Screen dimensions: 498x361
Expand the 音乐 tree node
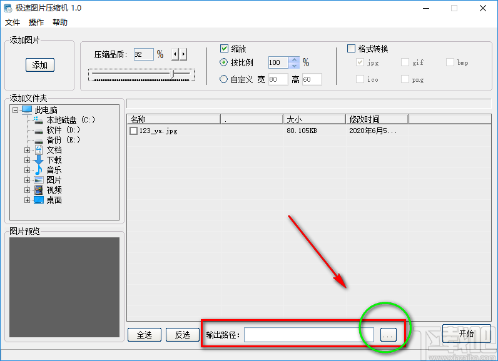[x=28, y=171]
